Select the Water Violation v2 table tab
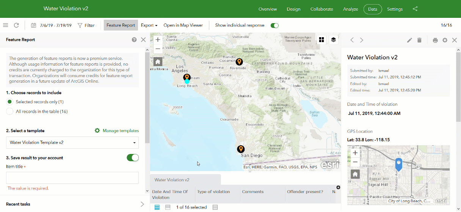461x212 pixels. [x=185, y=180]
